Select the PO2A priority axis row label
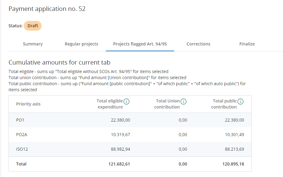Viewport: 283px width, 177px height. pos(22,135)
